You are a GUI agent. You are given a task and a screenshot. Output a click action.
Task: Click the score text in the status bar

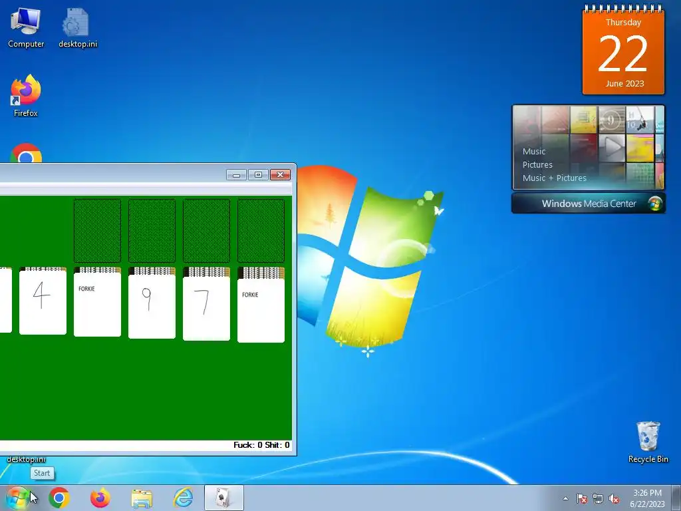click(261, 445)
